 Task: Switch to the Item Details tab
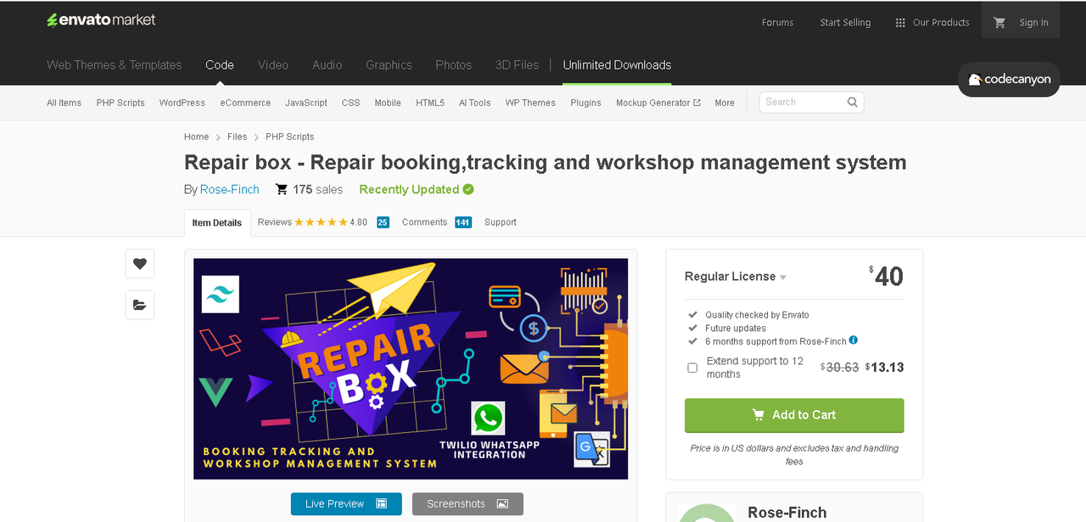[217, 222]
